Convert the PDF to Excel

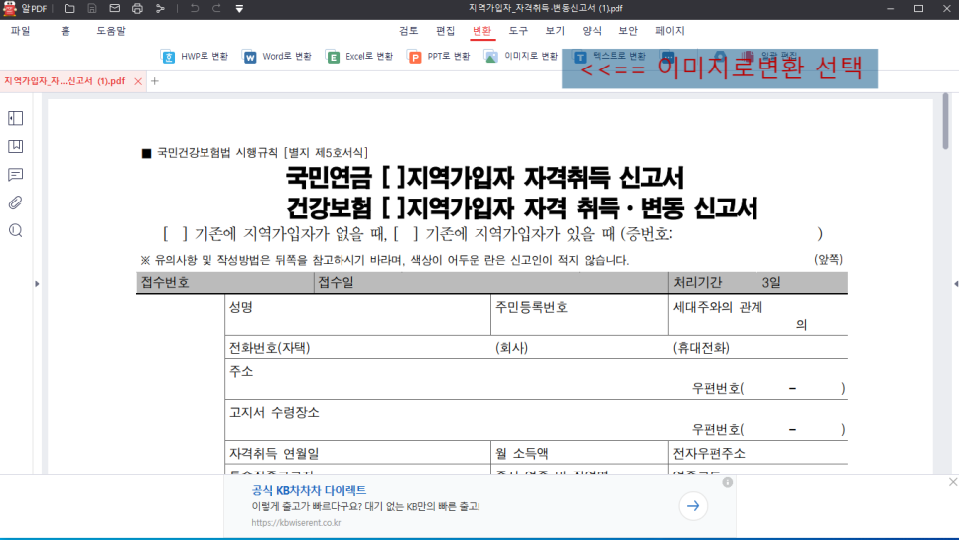359,57
